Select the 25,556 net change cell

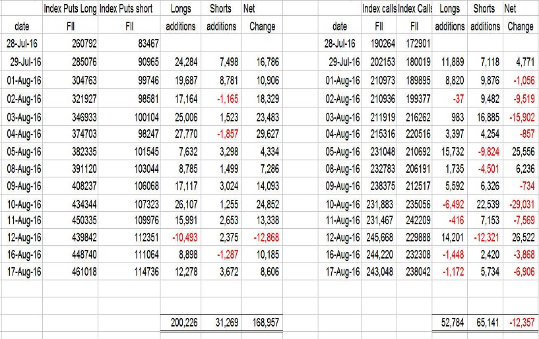(x=519, y=150)
